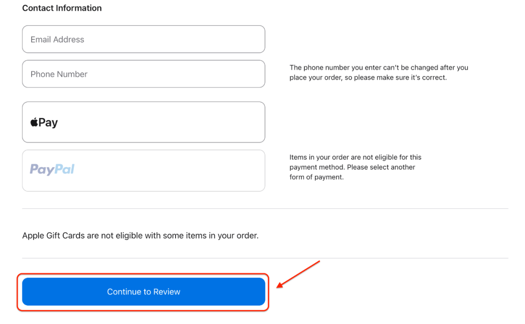Viewport: 525px width, 324px height.
Task: Click the Phone Number placeholder text
Action: pos(59,74)
